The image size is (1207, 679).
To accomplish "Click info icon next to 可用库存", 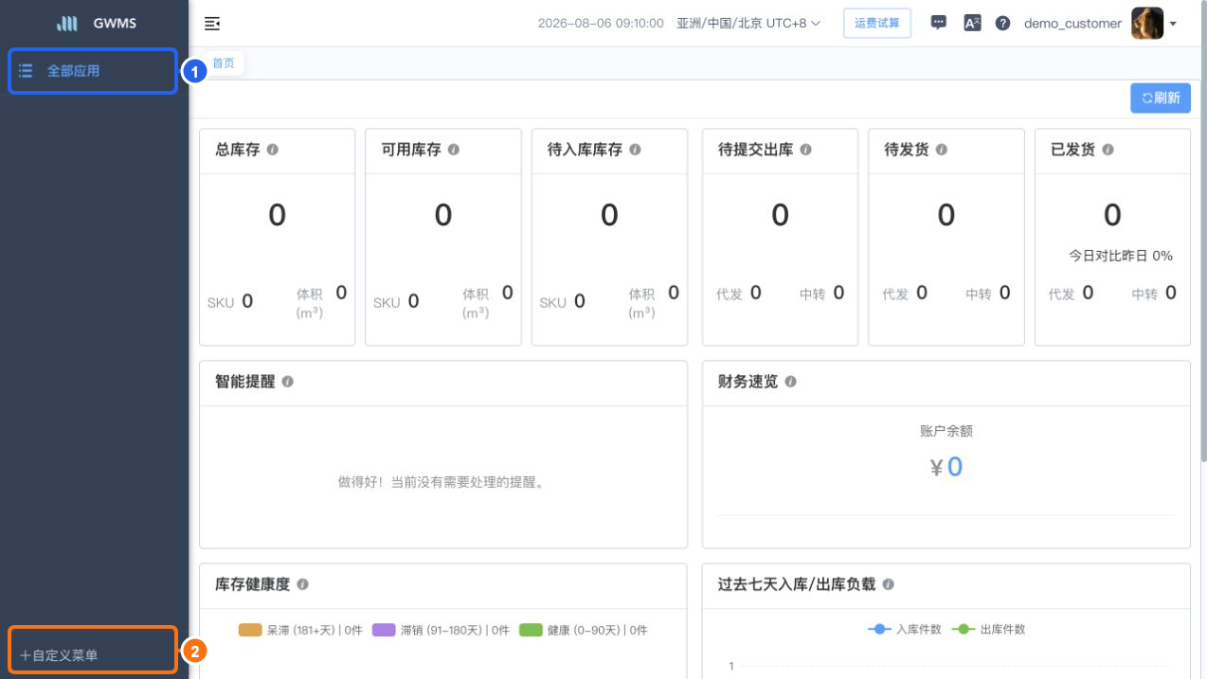I will 454,150.
